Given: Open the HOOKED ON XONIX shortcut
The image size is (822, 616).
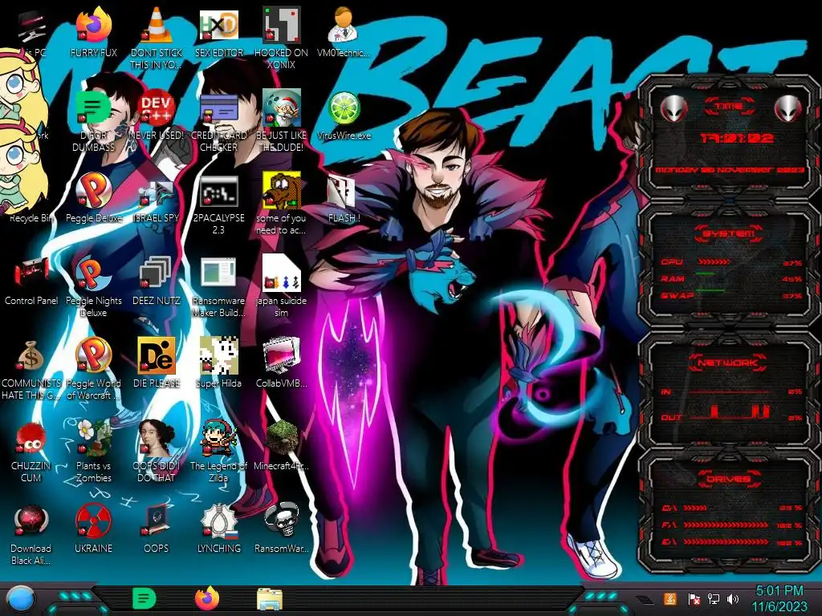Looking at the screenshot, I should [281, 25].
